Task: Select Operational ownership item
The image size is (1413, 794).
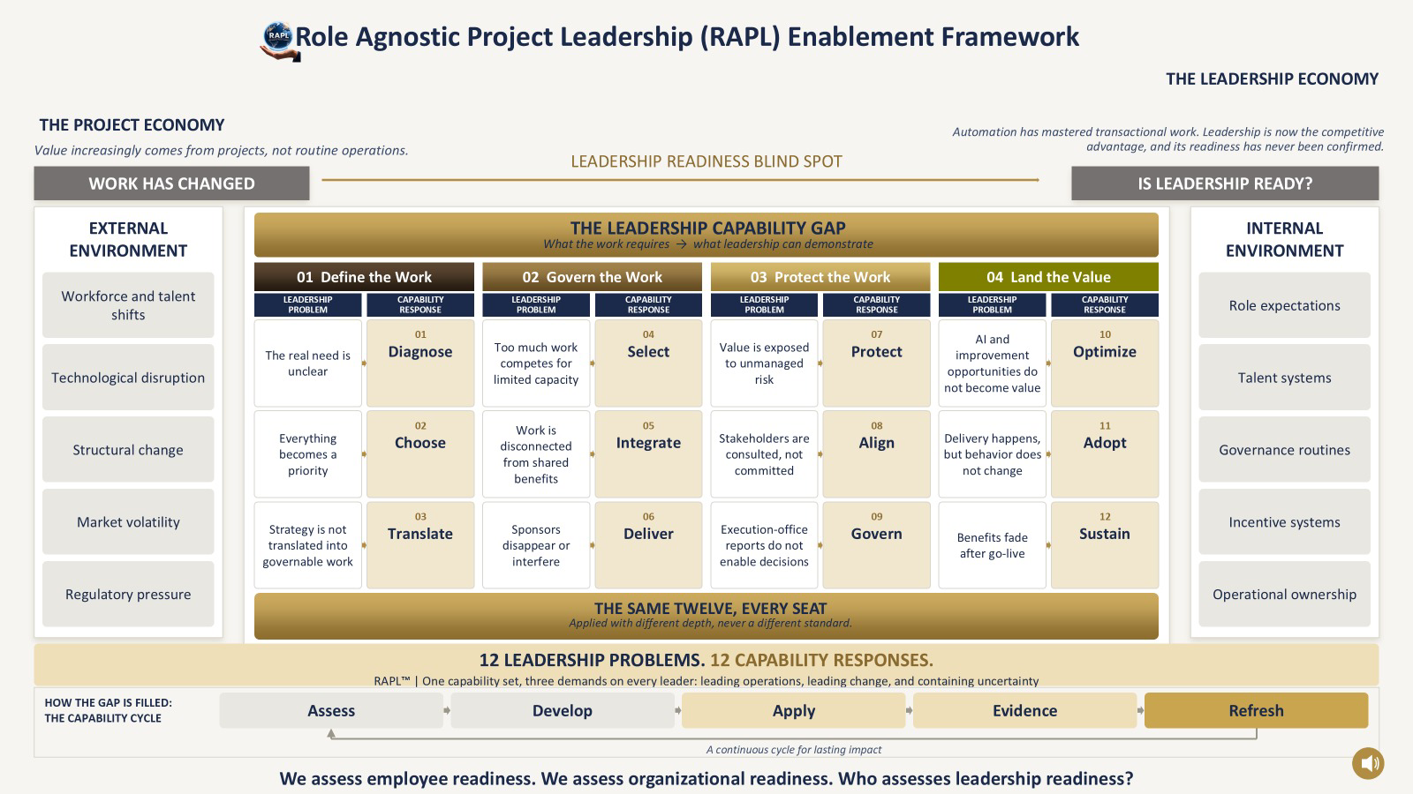Action: coord(1285,595)
